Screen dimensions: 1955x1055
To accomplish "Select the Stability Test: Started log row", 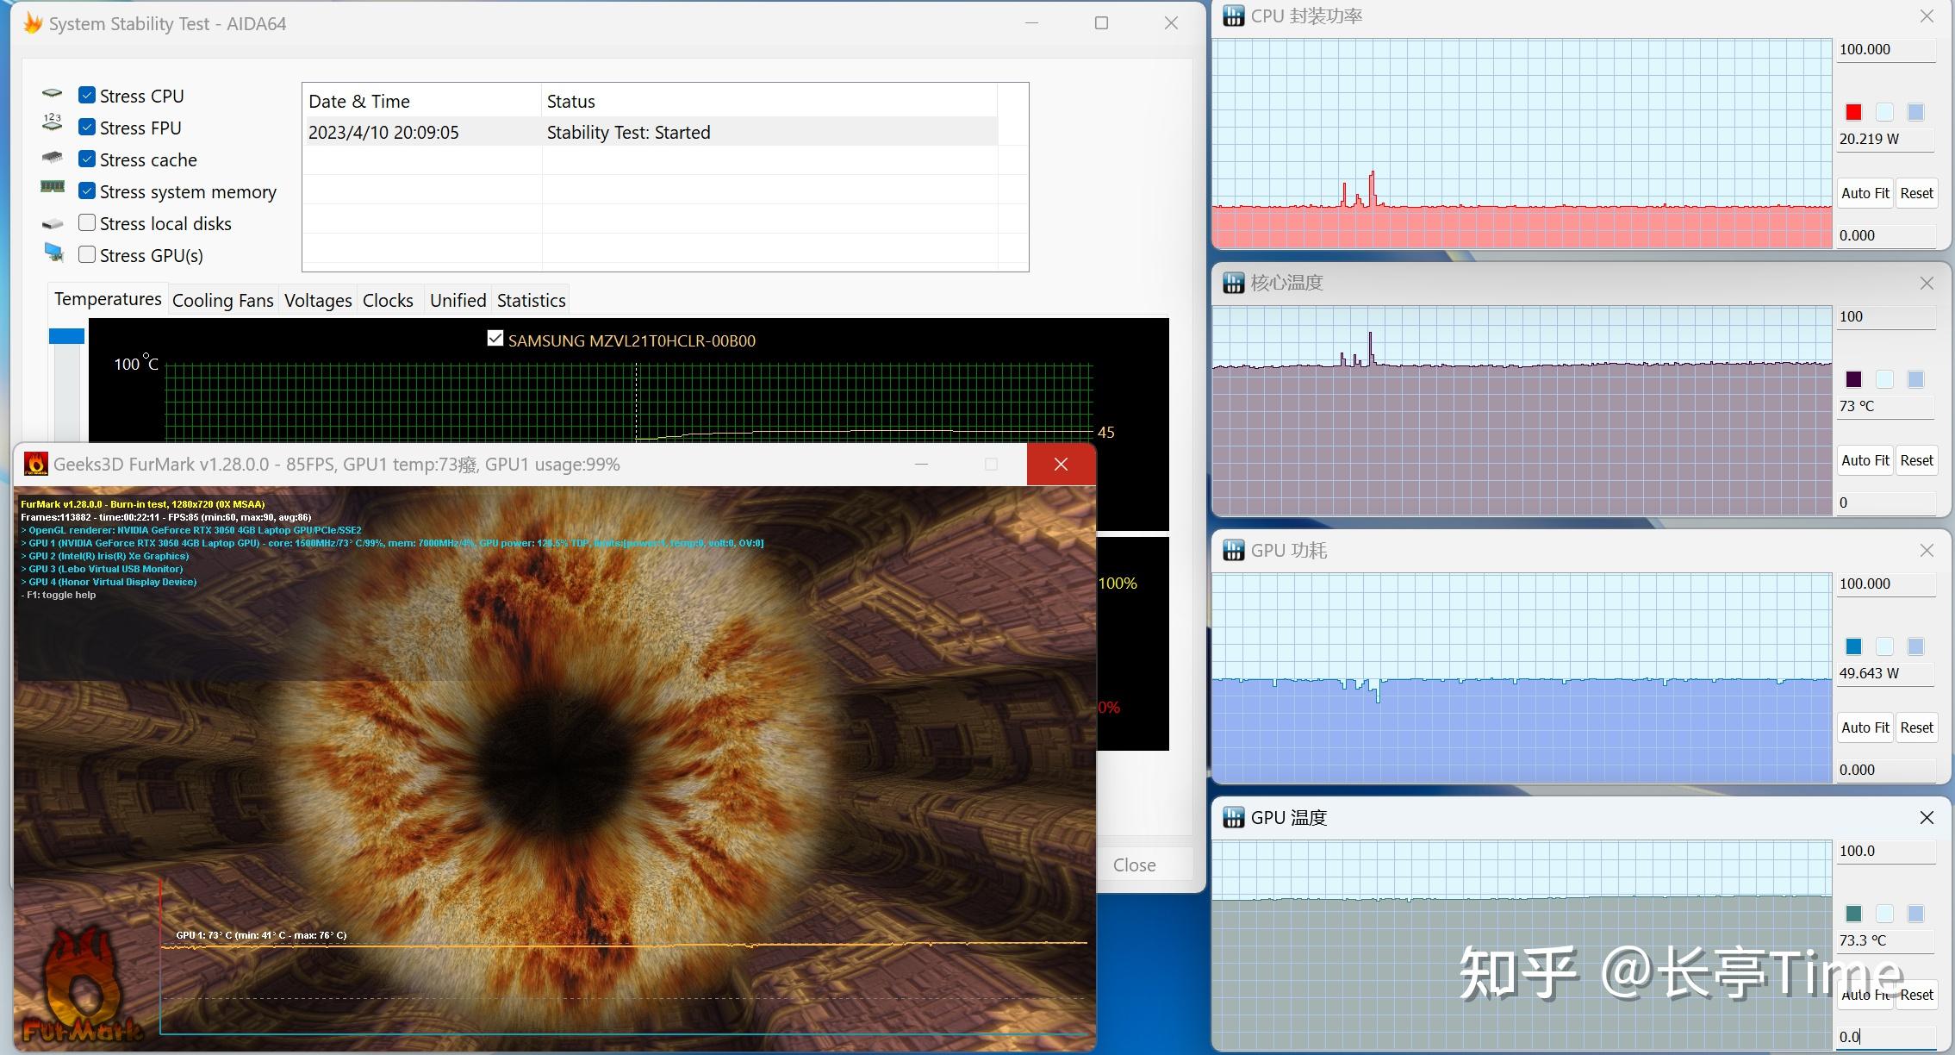I will pyautogui.click(x=650, y=132).
